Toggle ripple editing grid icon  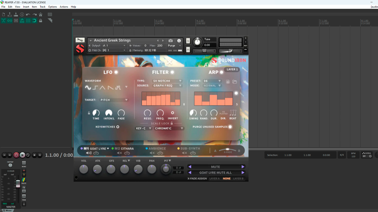(16, 20)
